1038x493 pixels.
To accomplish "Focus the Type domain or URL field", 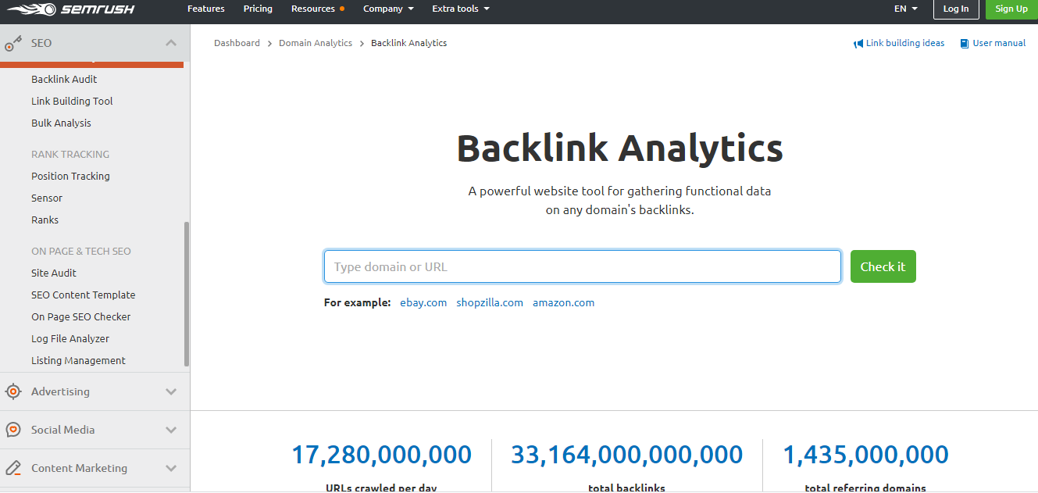I will [x=583, y=266].
